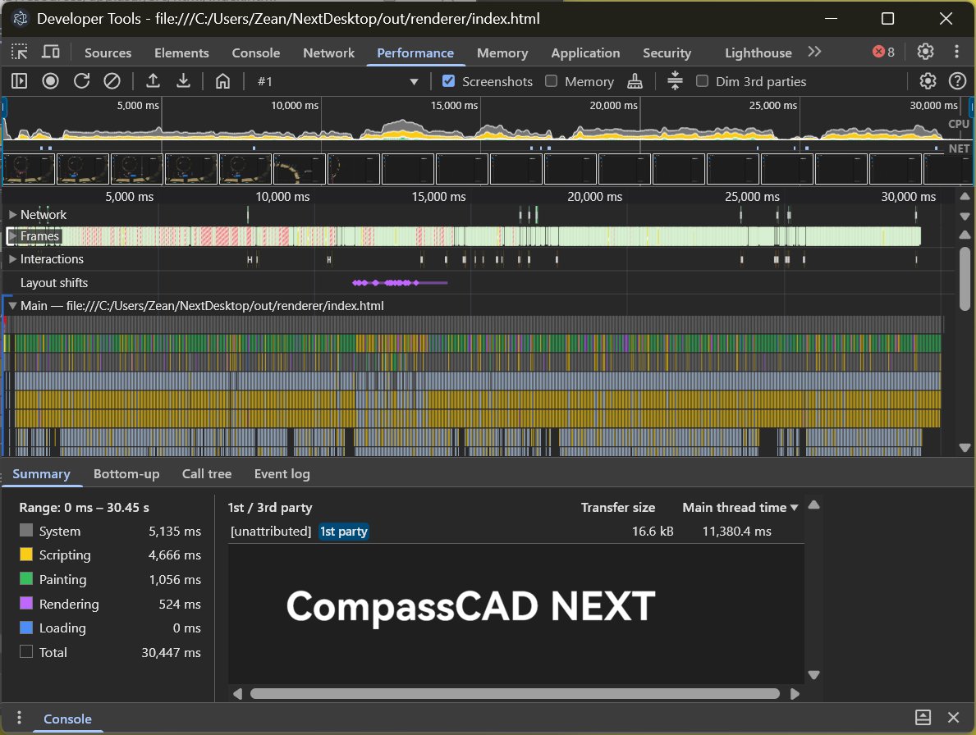
Task: Click the CPU overview chart label
Action: click(958, 124)
